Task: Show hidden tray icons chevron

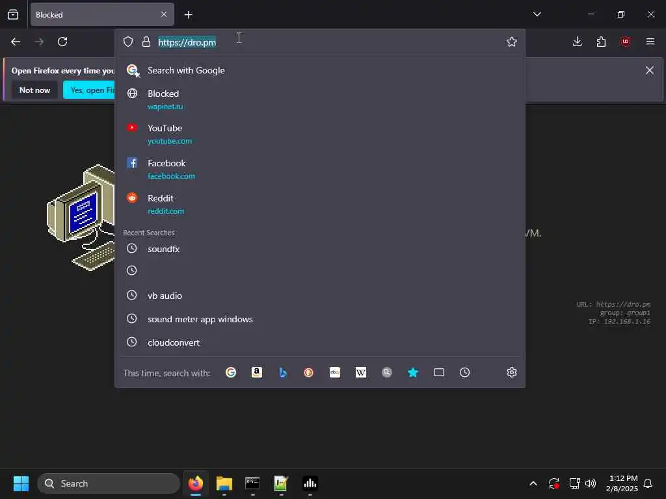Action: coord(533,483)
